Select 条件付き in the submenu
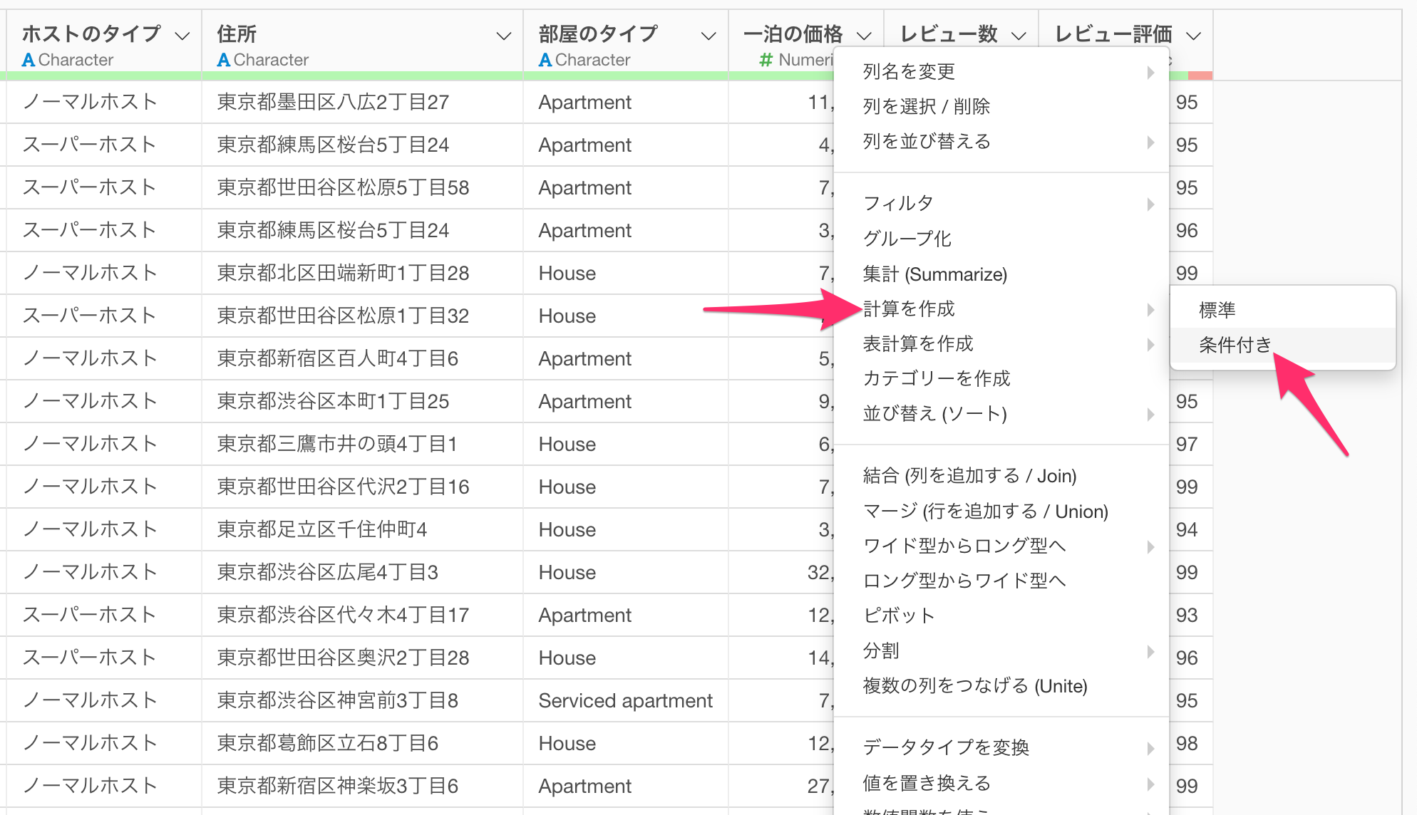1417x815 pixels. 1235,346
